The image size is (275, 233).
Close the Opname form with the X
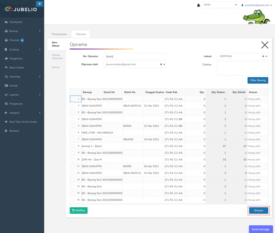pos(265,45)
